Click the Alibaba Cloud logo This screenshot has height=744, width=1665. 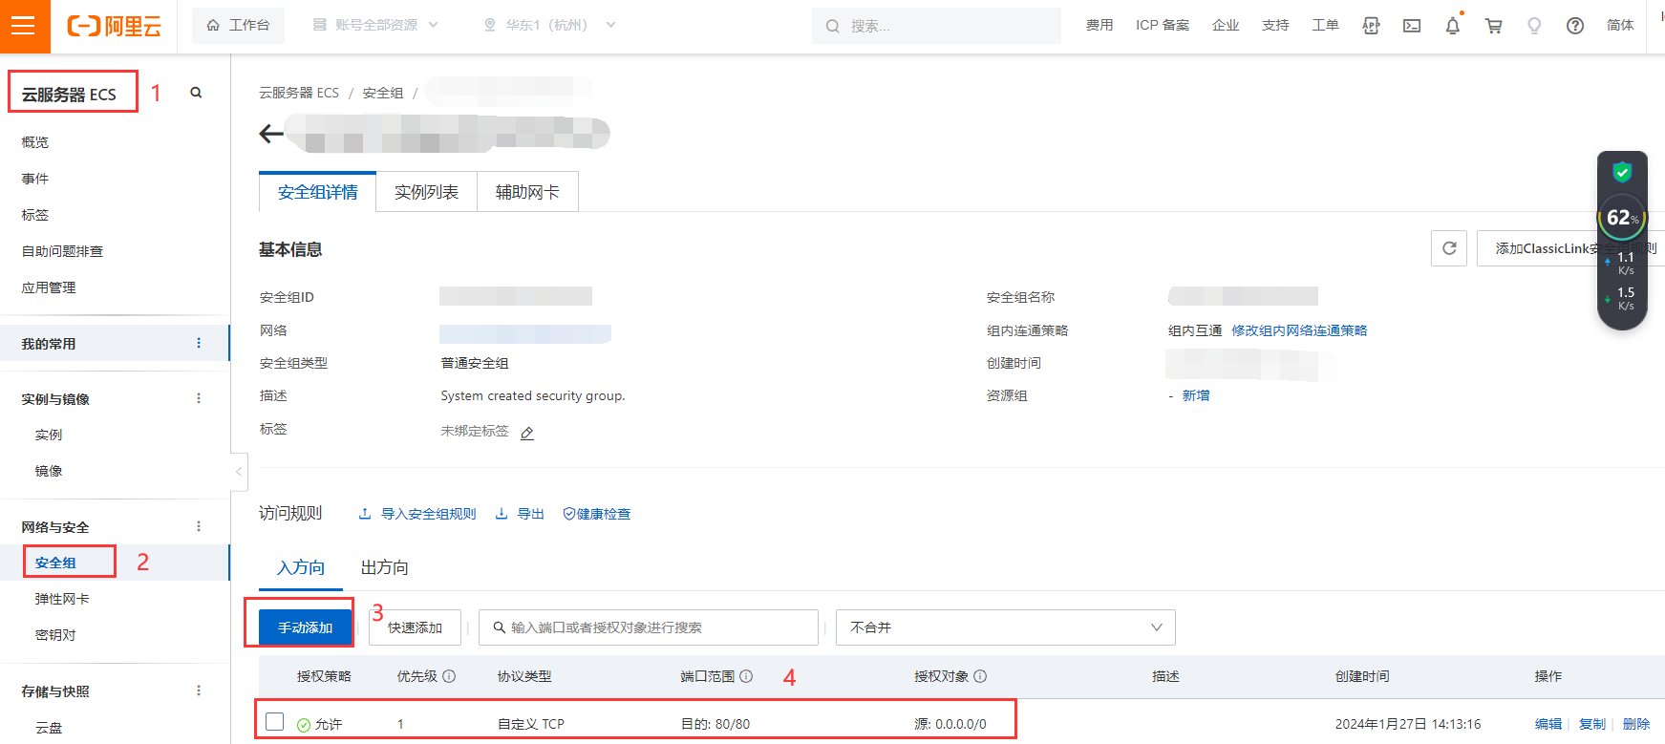click(x=114, y=26)
